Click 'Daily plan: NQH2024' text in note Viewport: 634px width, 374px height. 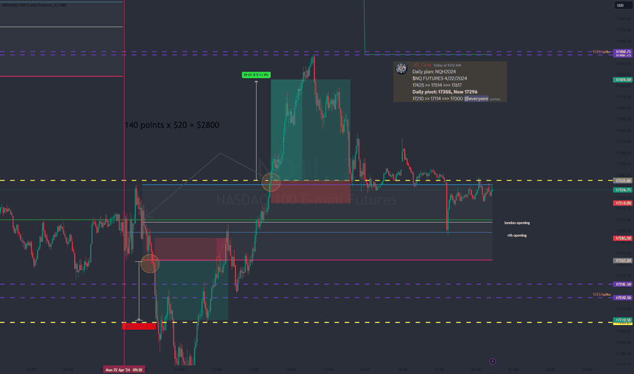click(x=434, y=71)
